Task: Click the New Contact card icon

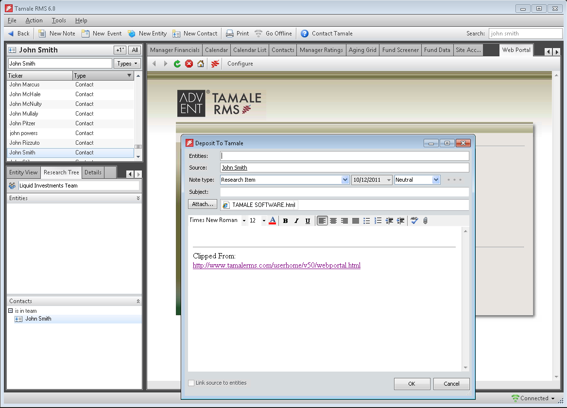Action: click(x=176, y=34)
